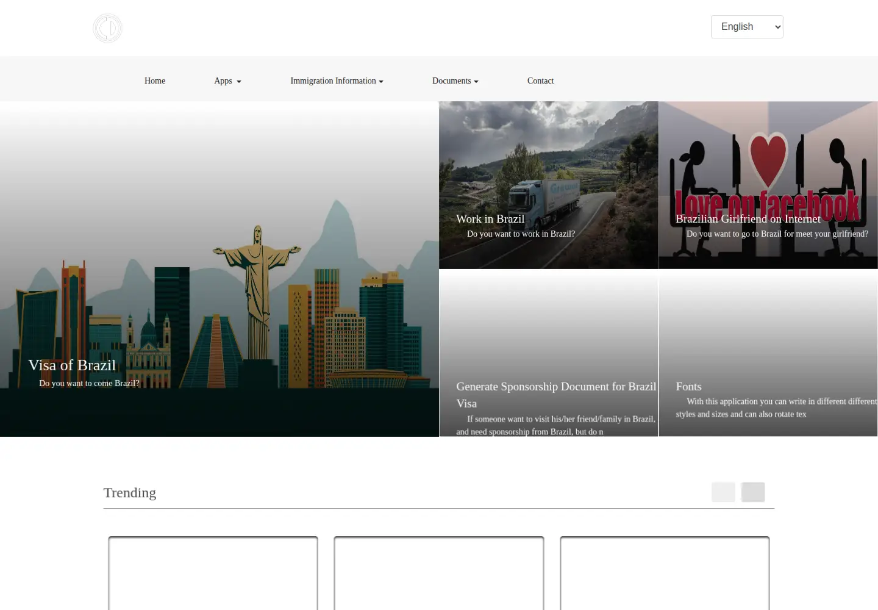The image size is (878, 610).
Task: Click "Do you want to come Brazil?" text
Action: tap(89, 383)
